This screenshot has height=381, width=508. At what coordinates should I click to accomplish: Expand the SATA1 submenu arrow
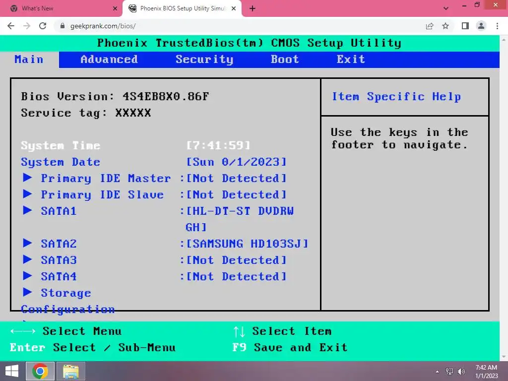28,210
